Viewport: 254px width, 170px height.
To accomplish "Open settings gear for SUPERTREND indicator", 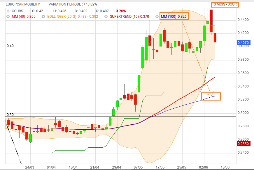I will point(106,17).
